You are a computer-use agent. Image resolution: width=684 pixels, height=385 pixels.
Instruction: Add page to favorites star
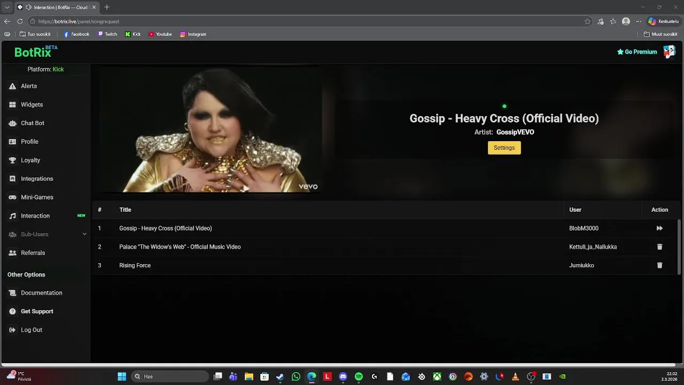click(x=587, y=21)
